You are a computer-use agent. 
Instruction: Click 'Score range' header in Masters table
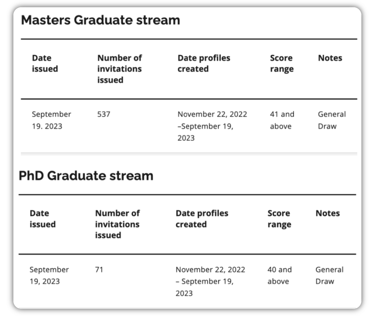pyautogui.click(x=282, y=63)
